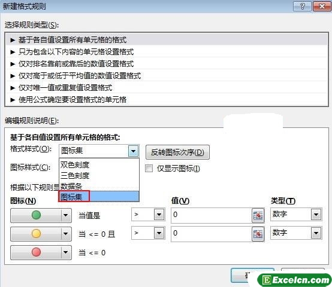Click the help question mark button
The width and height of the screenshot is (332, 287).
tap(303, 7)
